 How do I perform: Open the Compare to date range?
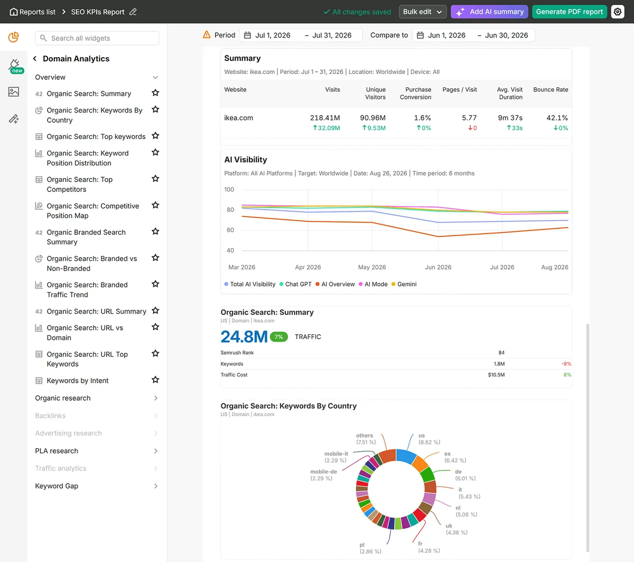pyautogui.click(x=473, y=35)
